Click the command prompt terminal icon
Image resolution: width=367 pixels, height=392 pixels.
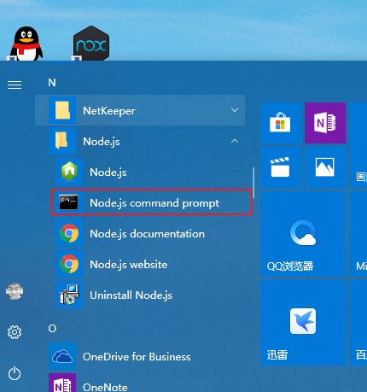(68, 202)
